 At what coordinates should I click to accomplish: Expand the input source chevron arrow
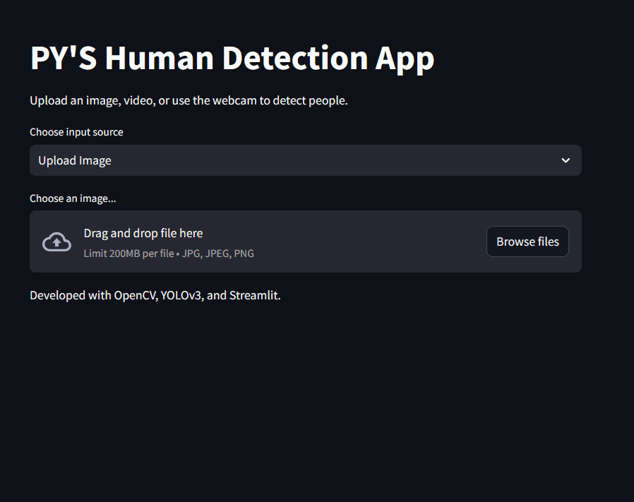[566, 160]
